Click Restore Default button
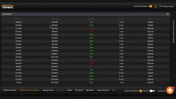176x99 pixels. tap(10, 90)
